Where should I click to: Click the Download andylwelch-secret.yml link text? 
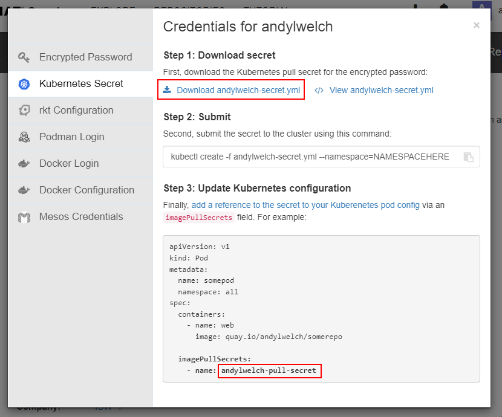(x=238, y=90)
